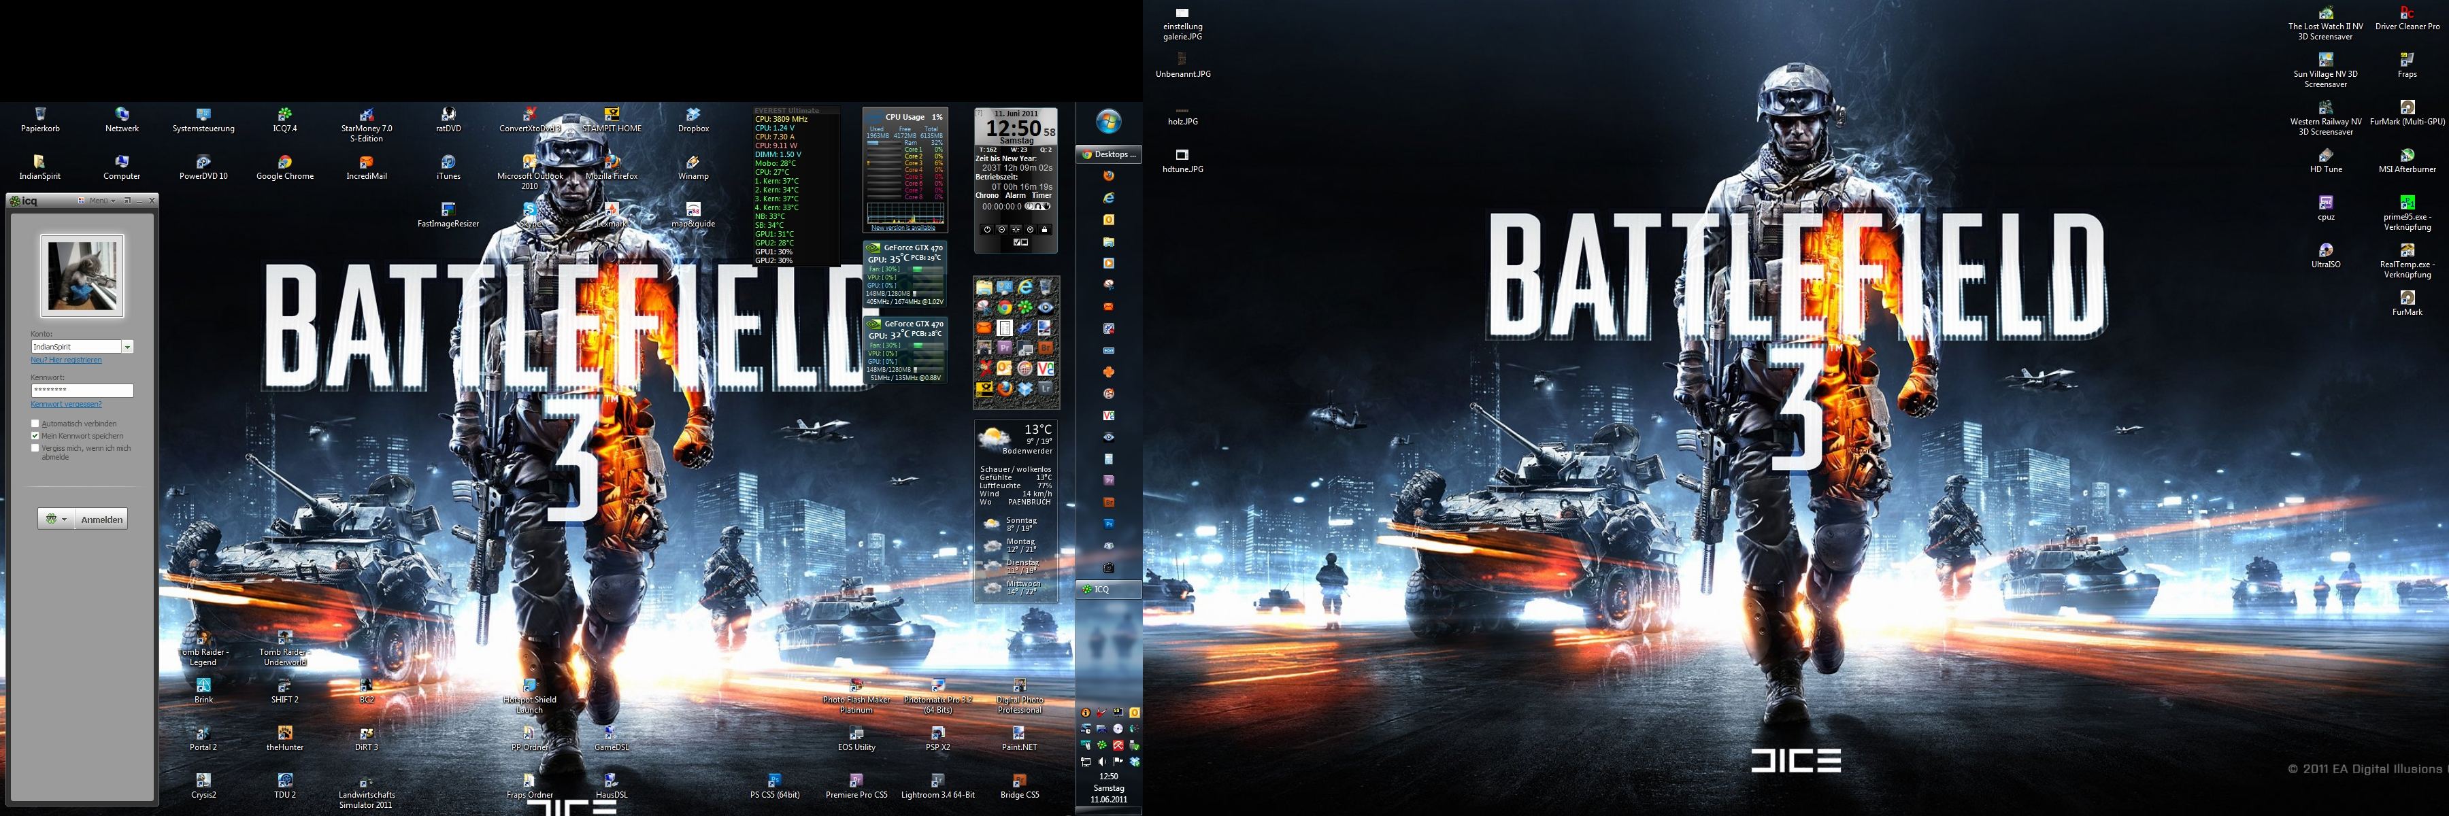The height and width of the screenshot is (816, 2449).
Task: Launch ICQ7.4 from the desktop
Action: pyautogui.click(x=285, y=120)
